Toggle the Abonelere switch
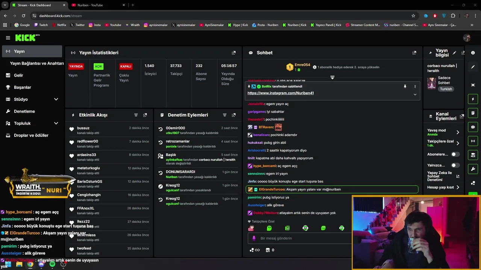 (455, 154)
